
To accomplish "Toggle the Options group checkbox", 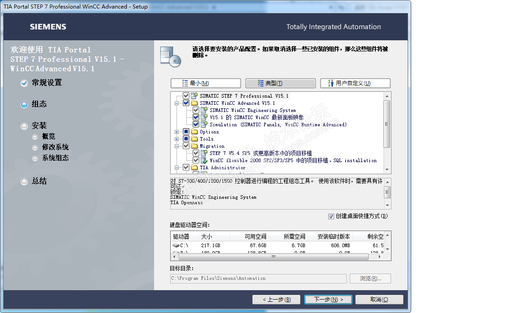I will pos(186,132).
